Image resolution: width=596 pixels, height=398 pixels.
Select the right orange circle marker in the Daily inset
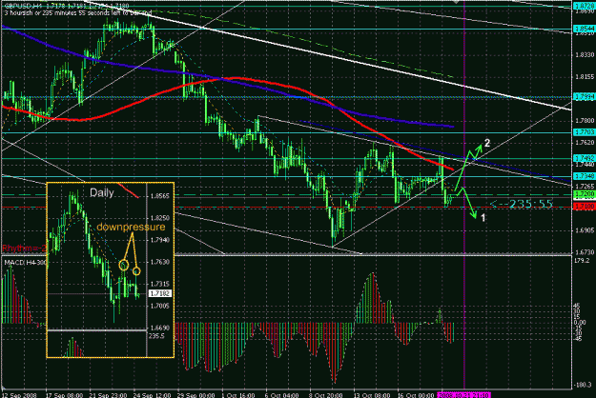click(136, 271)
